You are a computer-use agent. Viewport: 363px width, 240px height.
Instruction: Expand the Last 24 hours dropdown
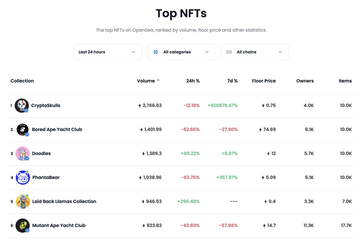[108, 52]
